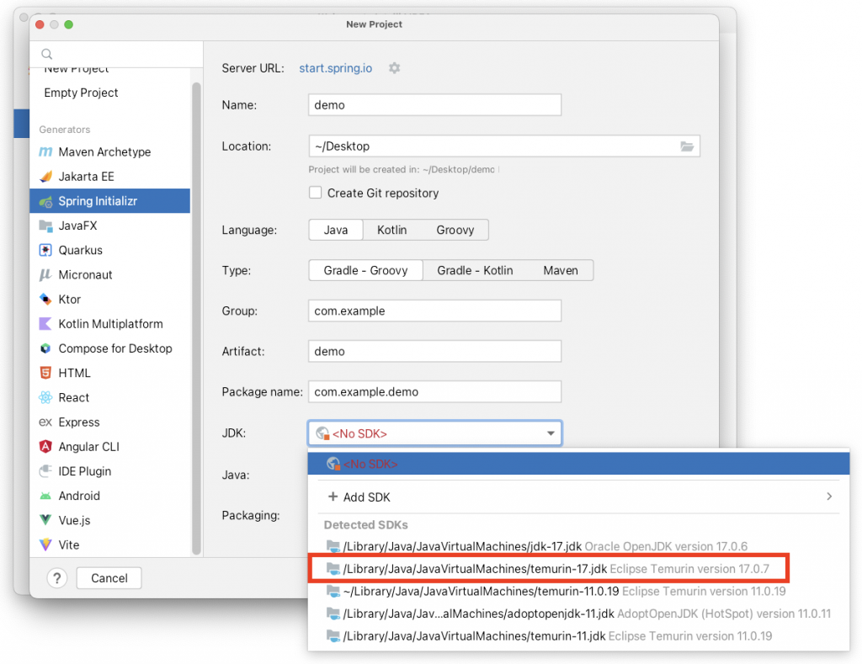Click the IDE Plugin icon
The height and width of the screenshot is (664, 862).
click(45, 471)
